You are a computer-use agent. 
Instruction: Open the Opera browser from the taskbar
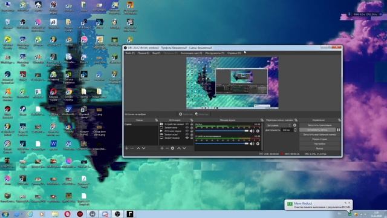pos(67,214)
